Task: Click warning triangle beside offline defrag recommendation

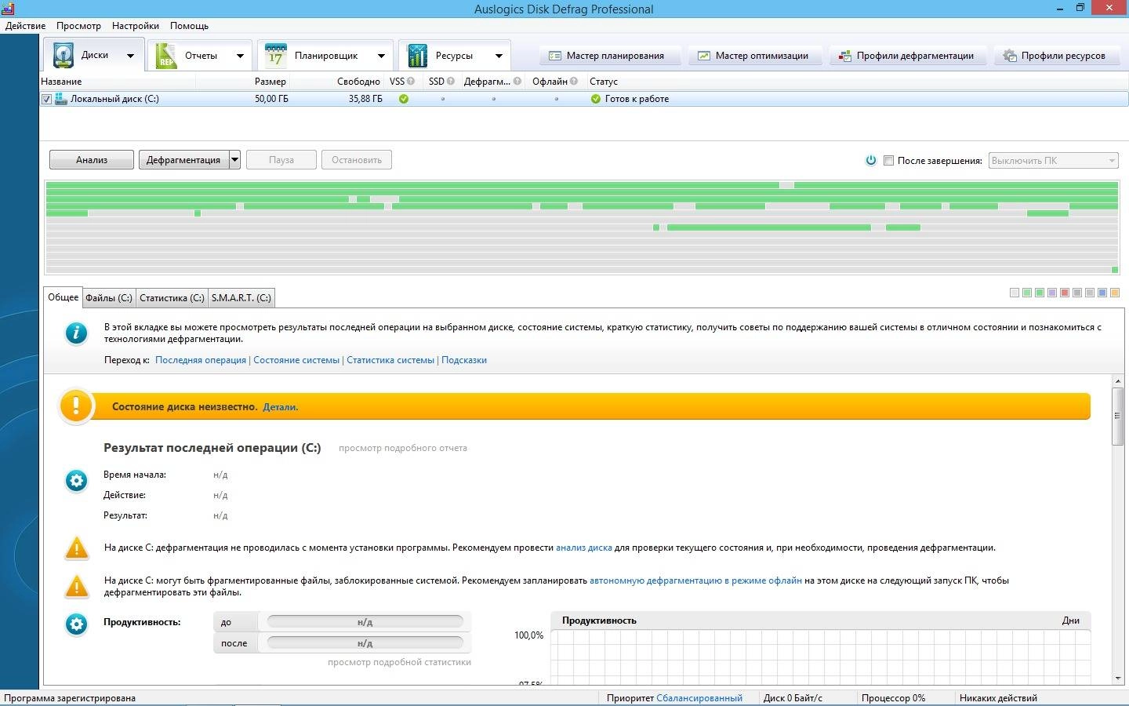Action: pos(77,587)
